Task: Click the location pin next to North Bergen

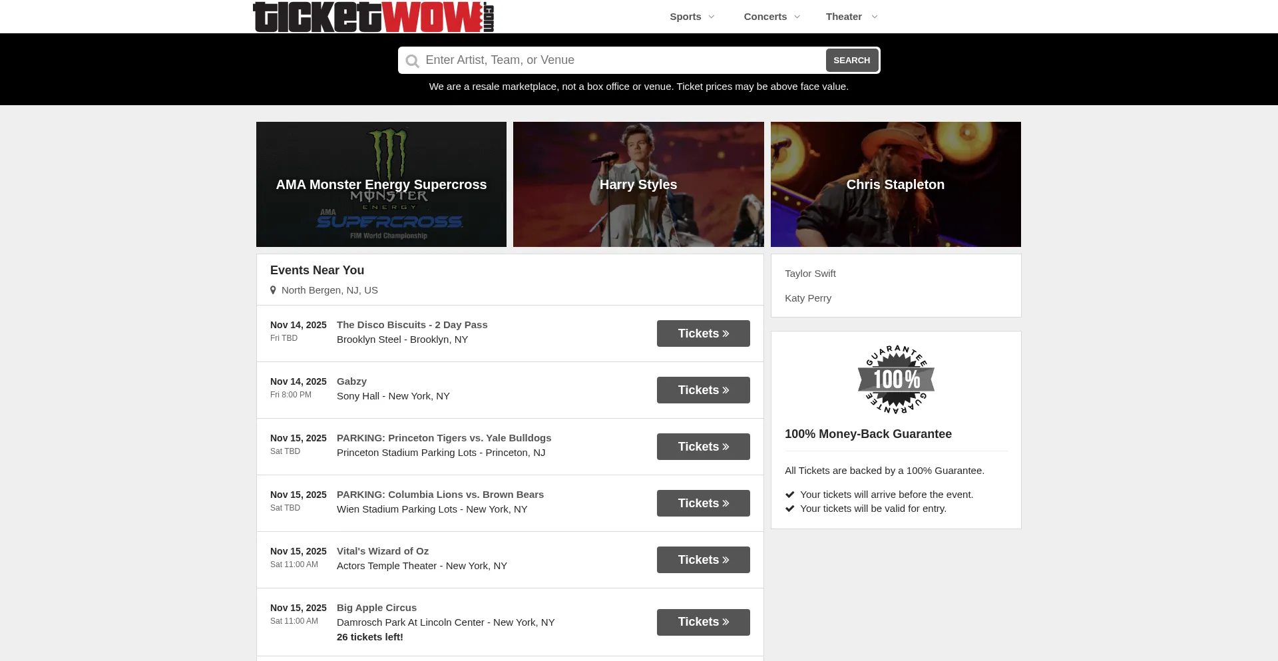Action: coord(273,290)
